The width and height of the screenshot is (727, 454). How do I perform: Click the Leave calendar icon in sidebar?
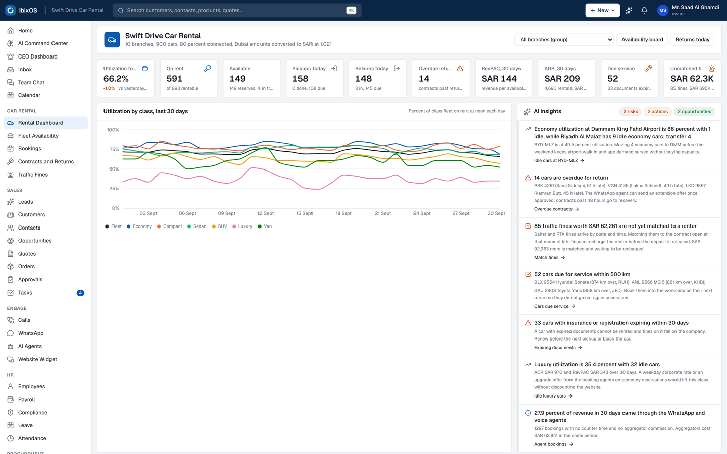pyautogui.click(x=10, y=425)
